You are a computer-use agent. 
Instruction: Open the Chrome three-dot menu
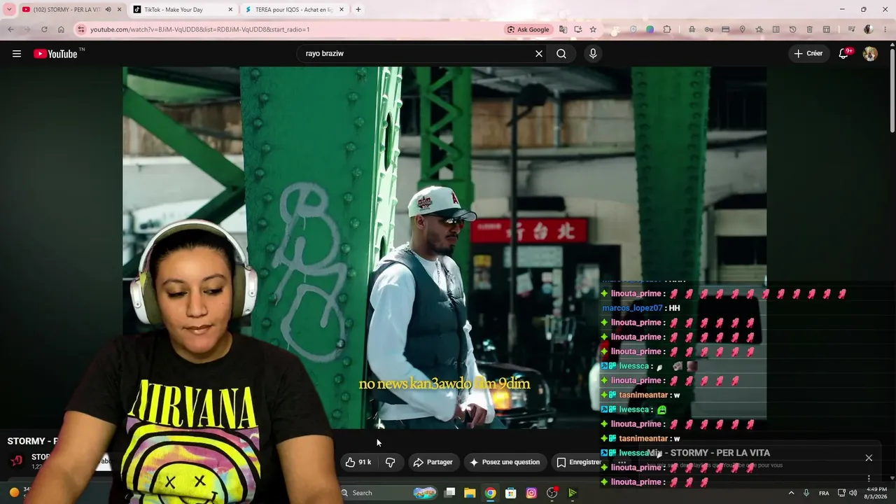(885, 29)
